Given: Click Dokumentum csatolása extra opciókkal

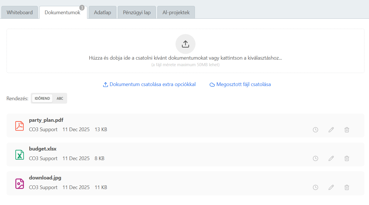Looking at the screenshot, I should click(x=149, y=84).
